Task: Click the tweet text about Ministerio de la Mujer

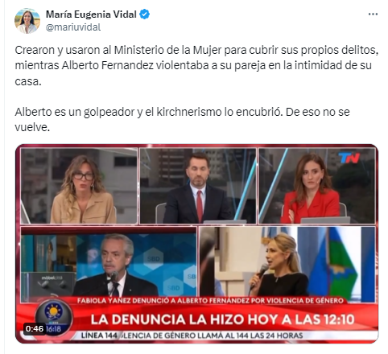Action: pos(196,65)
